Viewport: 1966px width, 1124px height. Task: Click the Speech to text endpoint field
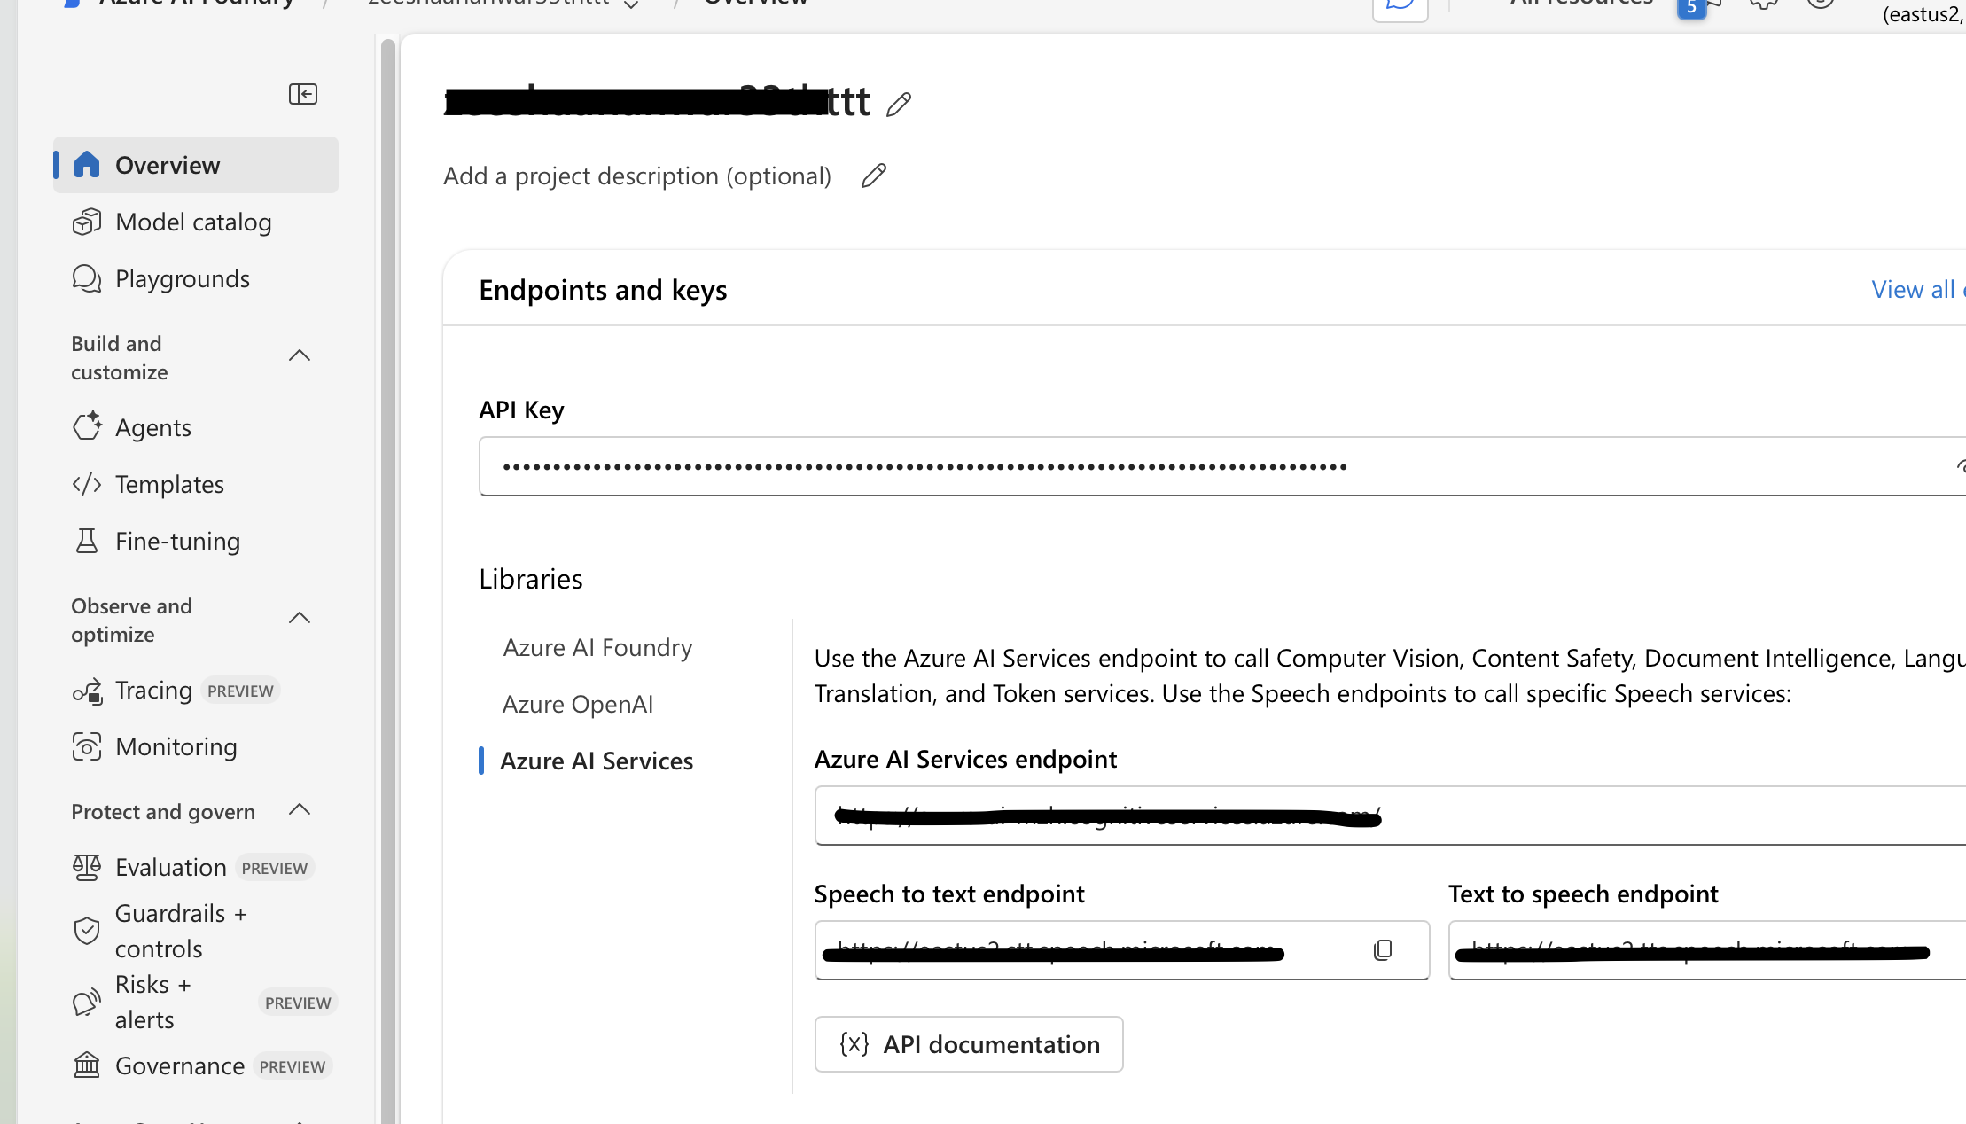[x=1122, y=950]
